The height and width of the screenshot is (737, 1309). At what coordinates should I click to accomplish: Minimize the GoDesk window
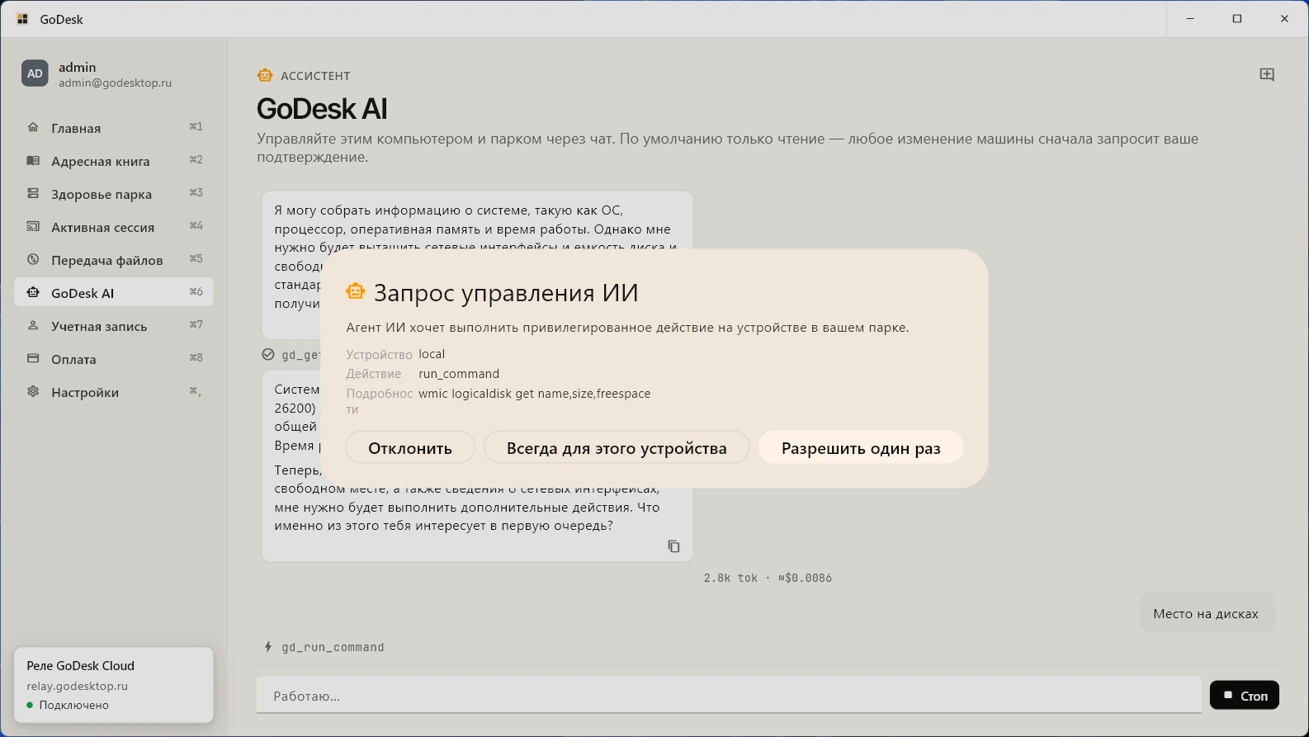(x=1190, y=19)
